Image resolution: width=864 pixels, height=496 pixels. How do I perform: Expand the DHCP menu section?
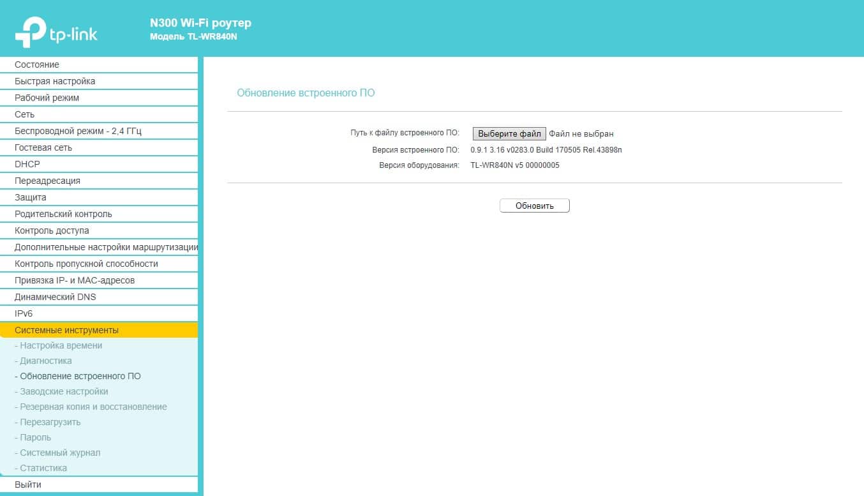(27, 164)
